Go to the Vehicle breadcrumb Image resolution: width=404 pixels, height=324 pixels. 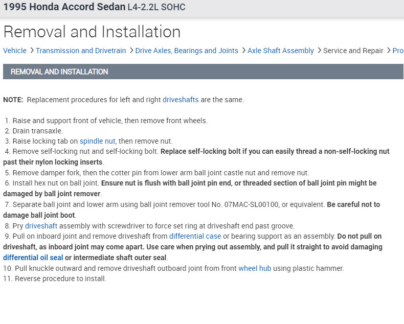click(15, 51)
